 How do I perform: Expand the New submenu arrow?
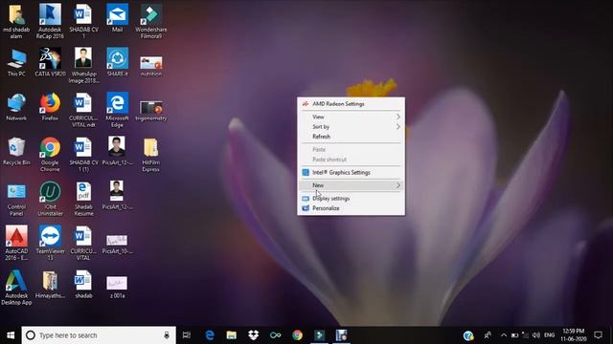pyautogui.click(x=398, y=185)
